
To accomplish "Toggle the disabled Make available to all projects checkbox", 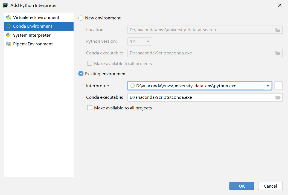I will [89, 63].
